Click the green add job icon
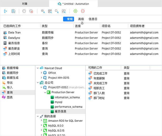Viewport: 162px width, 136px height. click(x=75, y=11)
